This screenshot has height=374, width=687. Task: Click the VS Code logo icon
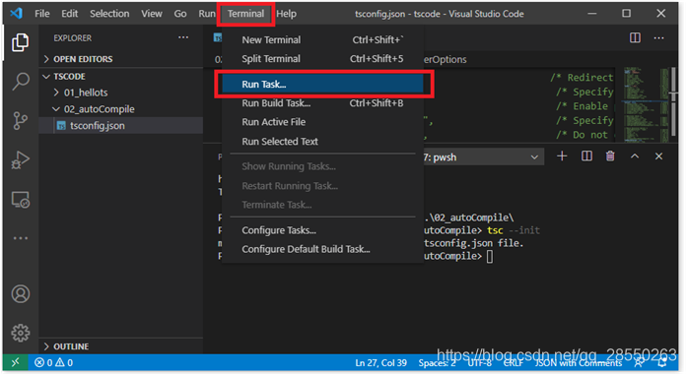[16, 13]
